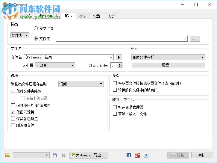The width and height of the screenshot is (217, 163).
Task: Share via Twitter icon
Action: click(146, 155)
